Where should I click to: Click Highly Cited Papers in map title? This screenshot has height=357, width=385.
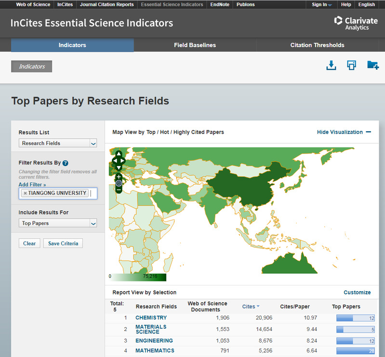[x=199, y=132]
